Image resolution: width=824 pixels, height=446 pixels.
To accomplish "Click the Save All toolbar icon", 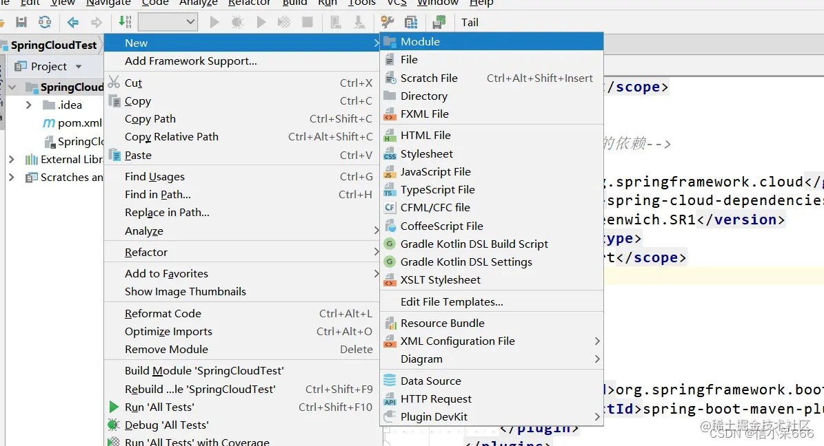I will point(21,22).
